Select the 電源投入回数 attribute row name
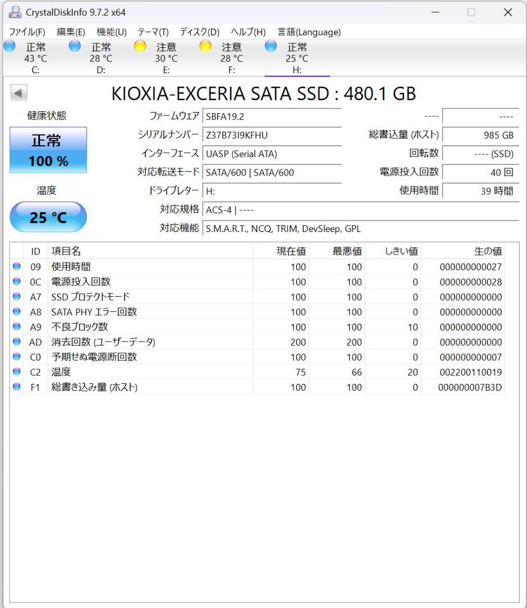The image size is (527, 608). tap(81, 281)
